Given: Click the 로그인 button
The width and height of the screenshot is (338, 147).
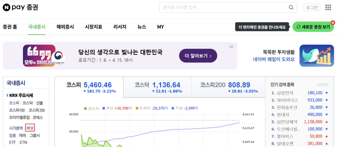Looking at the screenshot, I should pos(312,8).
